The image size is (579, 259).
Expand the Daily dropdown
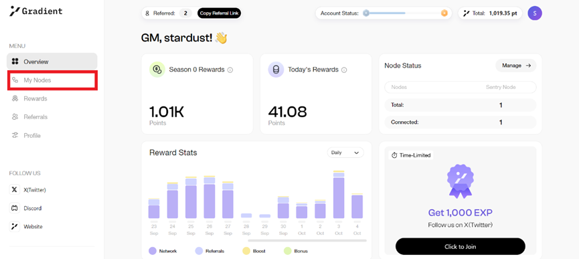(x=345, y=153)
